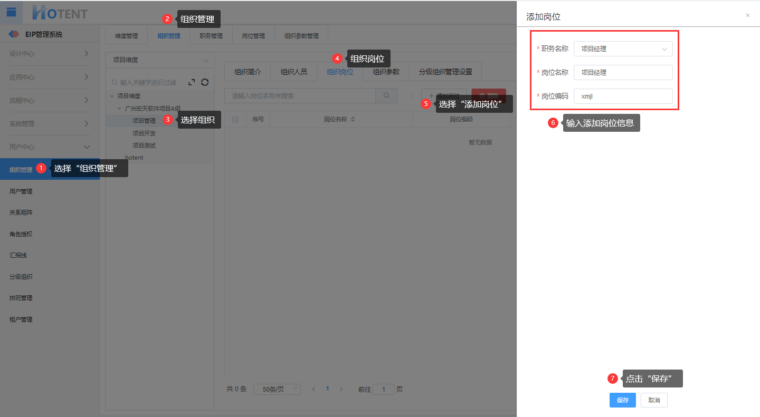Open the 职务名称 dropdown

coord(623,49)
